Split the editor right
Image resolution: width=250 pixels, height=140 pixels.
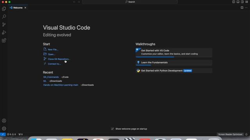click(242, 8)
